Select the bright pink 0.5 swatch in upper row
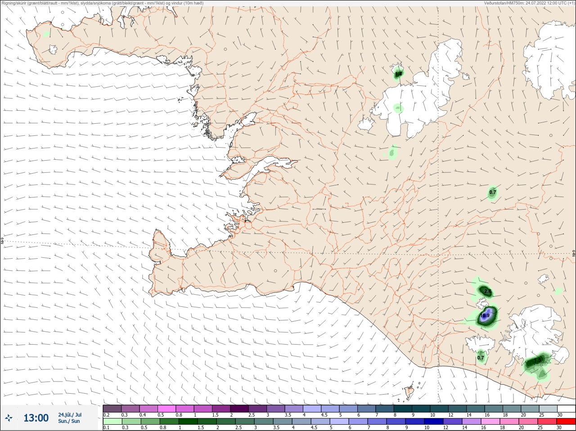This screenshot has width=576, height=431. [166, 409]
